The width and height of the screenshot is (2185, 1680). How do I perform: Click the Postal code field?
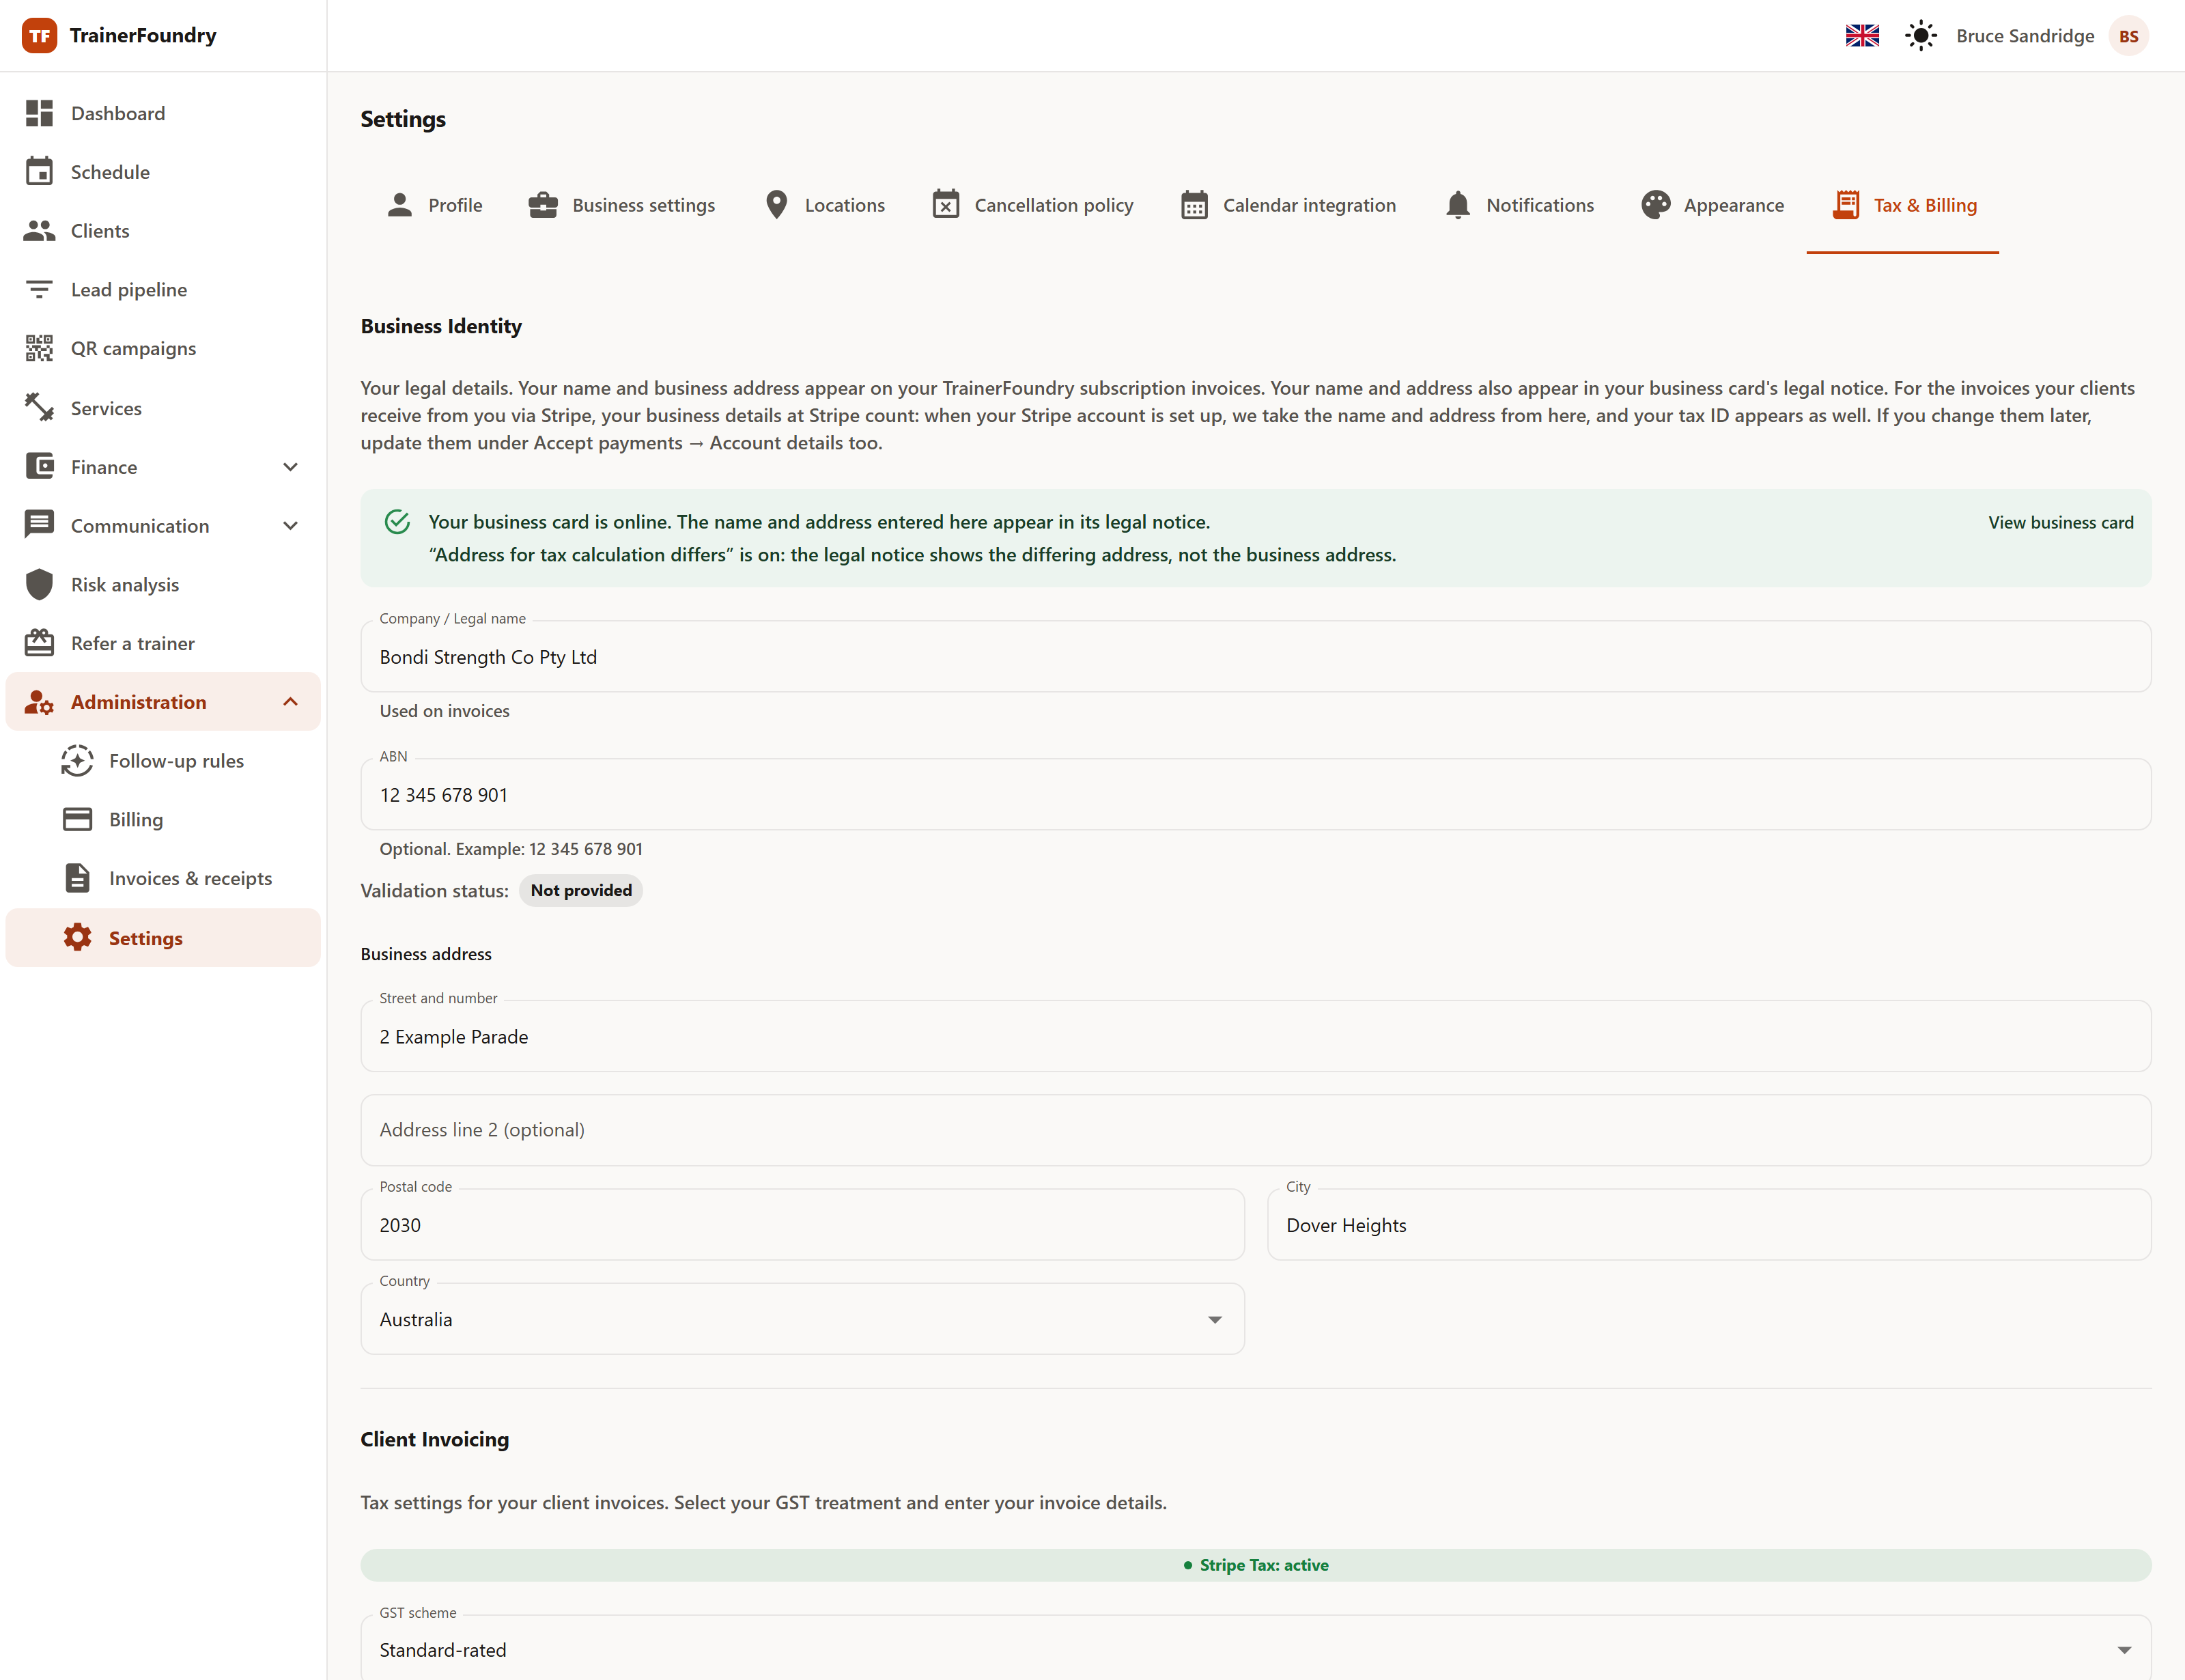click(802, 1224)
